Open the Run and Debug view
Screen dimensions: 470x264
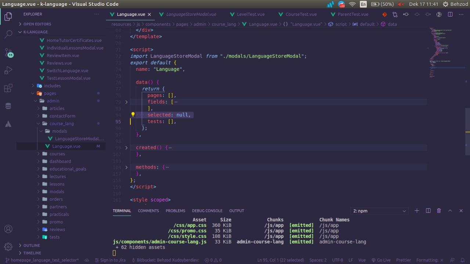click(8, 70)
